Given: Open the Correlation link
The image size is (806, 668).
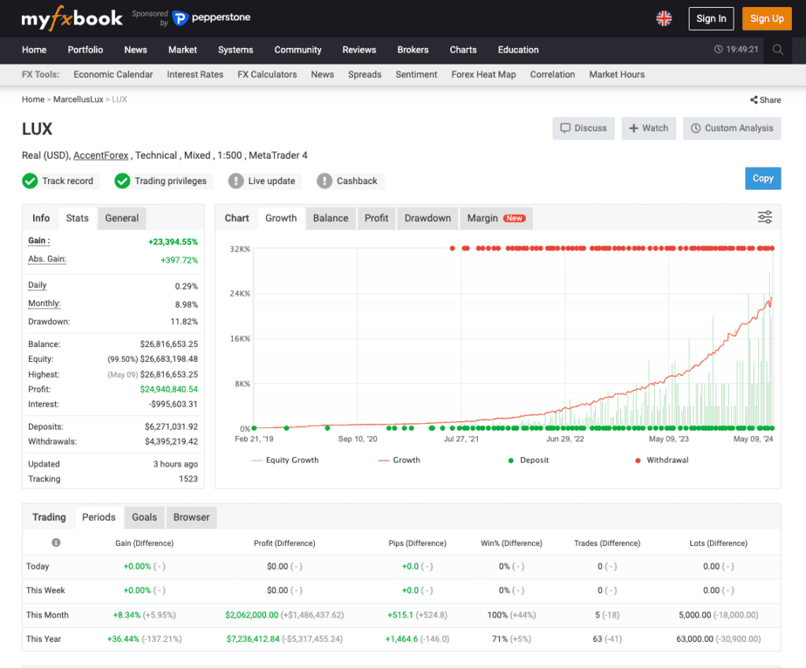Looking at the screenshot, I should [553, 75].
